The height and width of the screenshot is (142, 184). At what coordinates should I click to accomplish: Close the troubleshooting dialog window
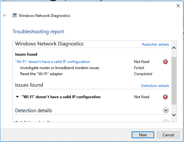[178, 6]
